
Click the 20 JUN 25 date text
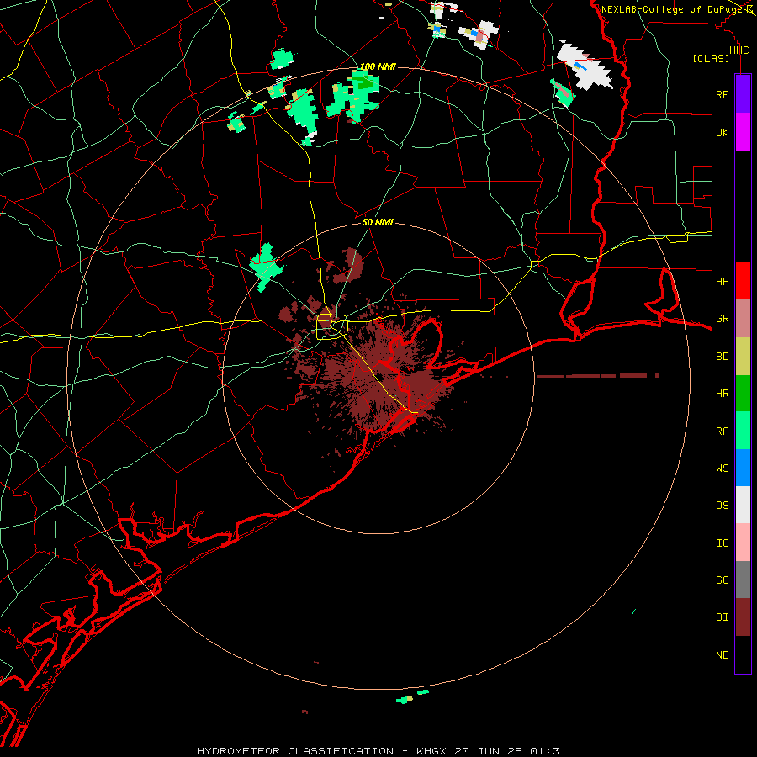pyautogui.click(x=488, y=751)
